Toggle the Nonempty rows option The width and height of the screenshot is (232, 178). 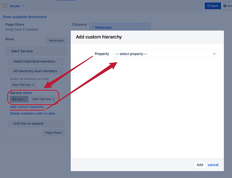56,41
